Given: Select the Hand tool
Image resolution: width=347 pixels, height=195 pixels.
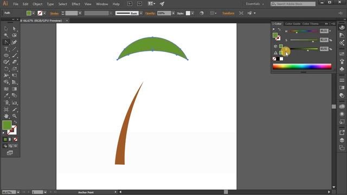Looking at the screenshot, I should tap(6, 116).
